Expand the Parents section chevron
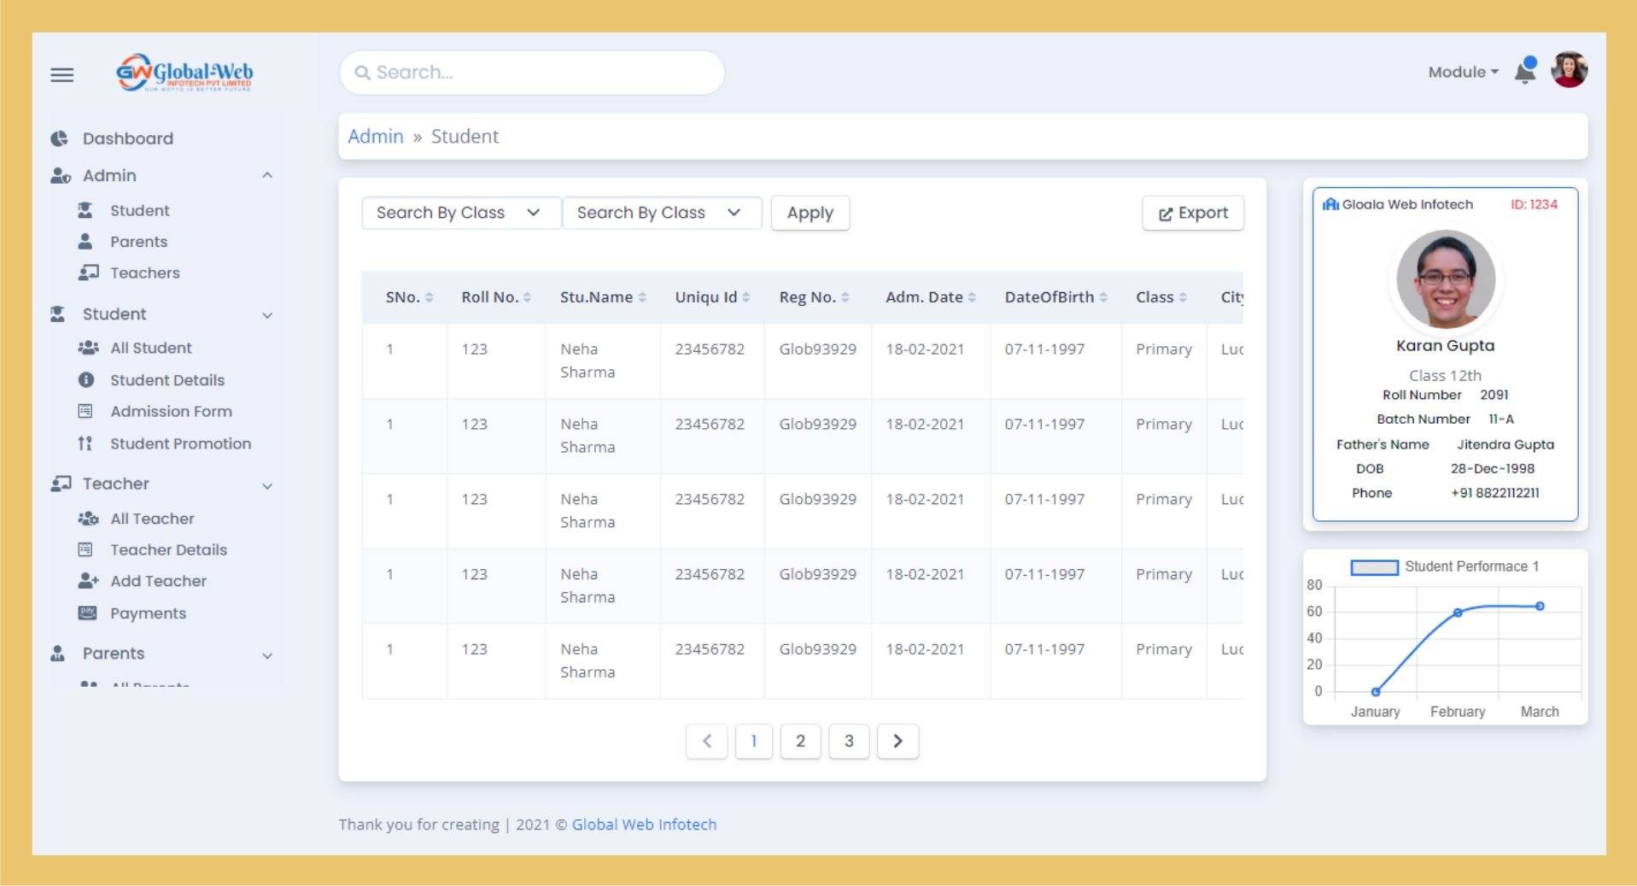Image resolution: width=1637 pixels, height=886 pixels. click(x=267, y=656)
